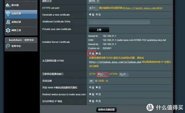
Task: Click the koolshare software center swirl icon
Action: pos(8,46)
